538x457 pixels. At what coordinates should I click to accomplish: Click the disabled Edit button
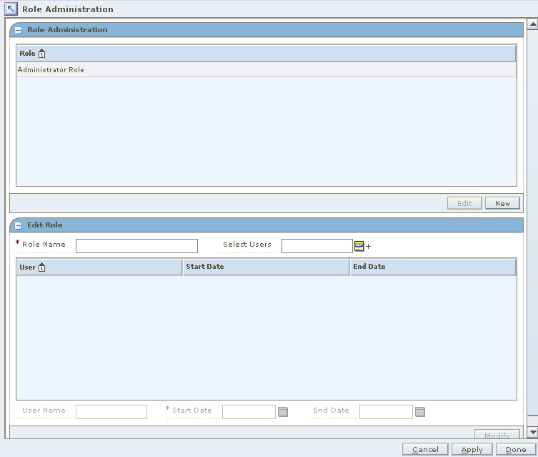point(464,203)
